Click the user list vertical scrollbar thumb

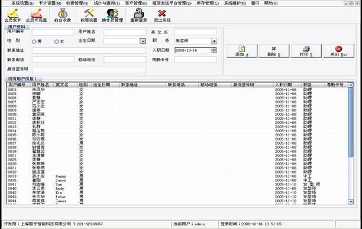[x=351, y=122]
